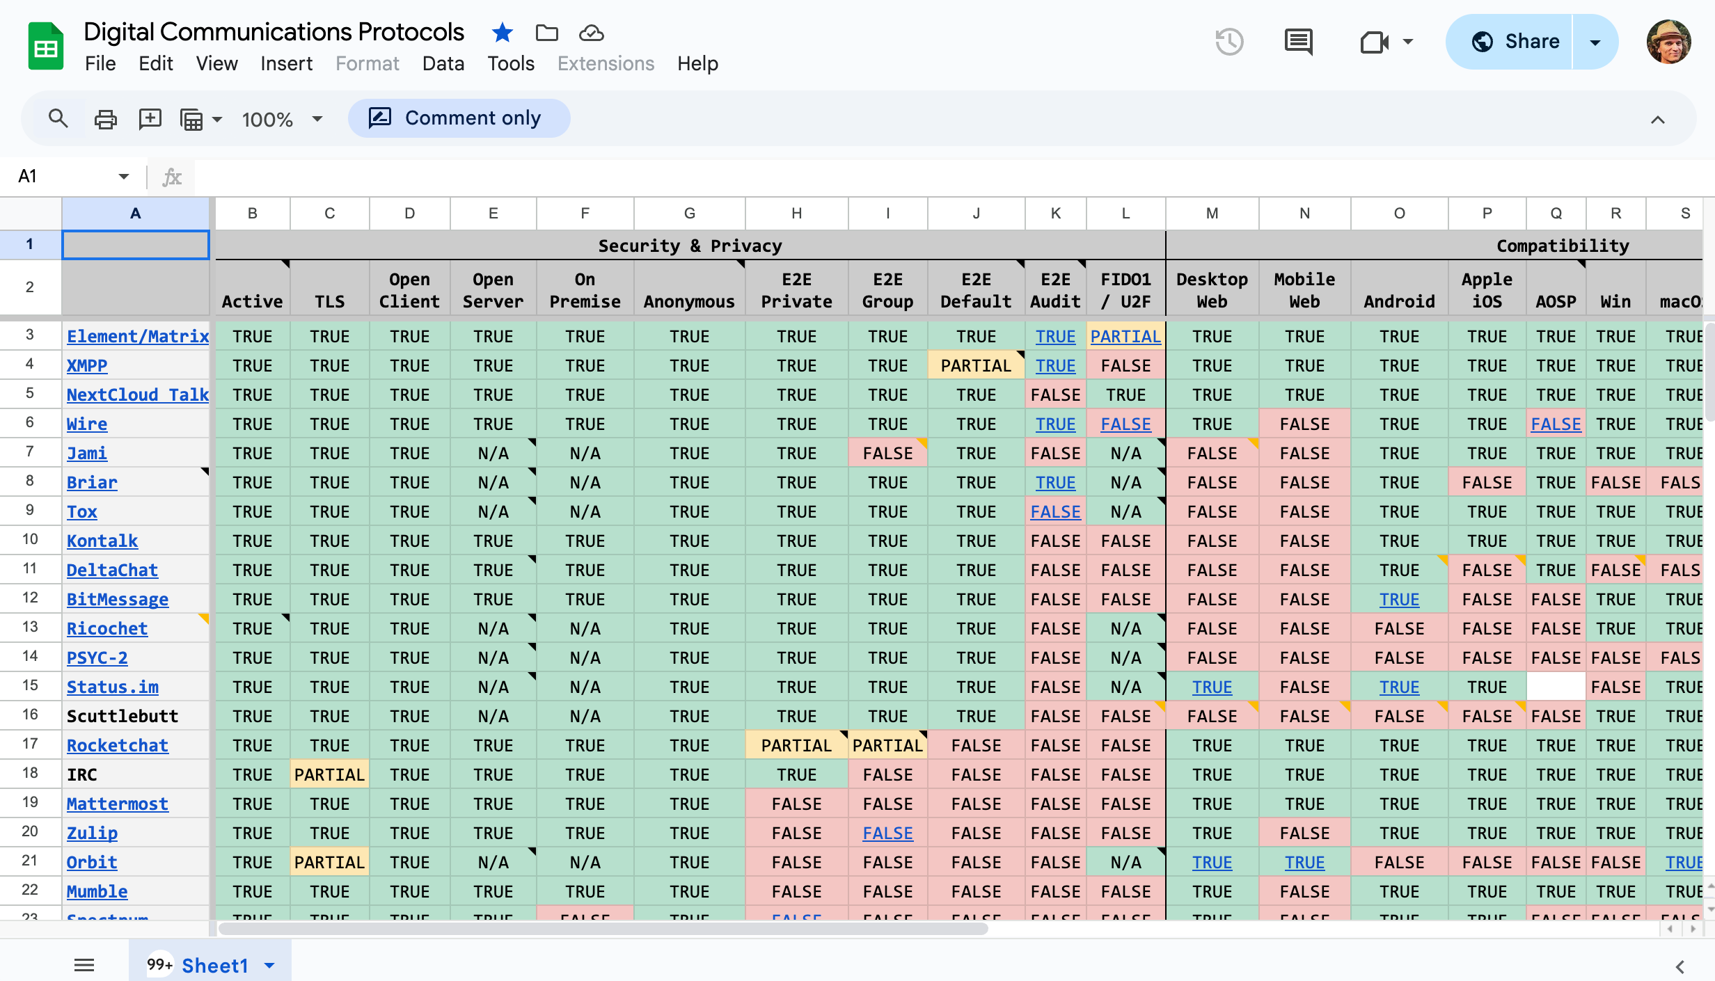Screen dimensions: 1715x981
Task: Click the print icon
Action: pyautogui.click(x=105, y=119)
